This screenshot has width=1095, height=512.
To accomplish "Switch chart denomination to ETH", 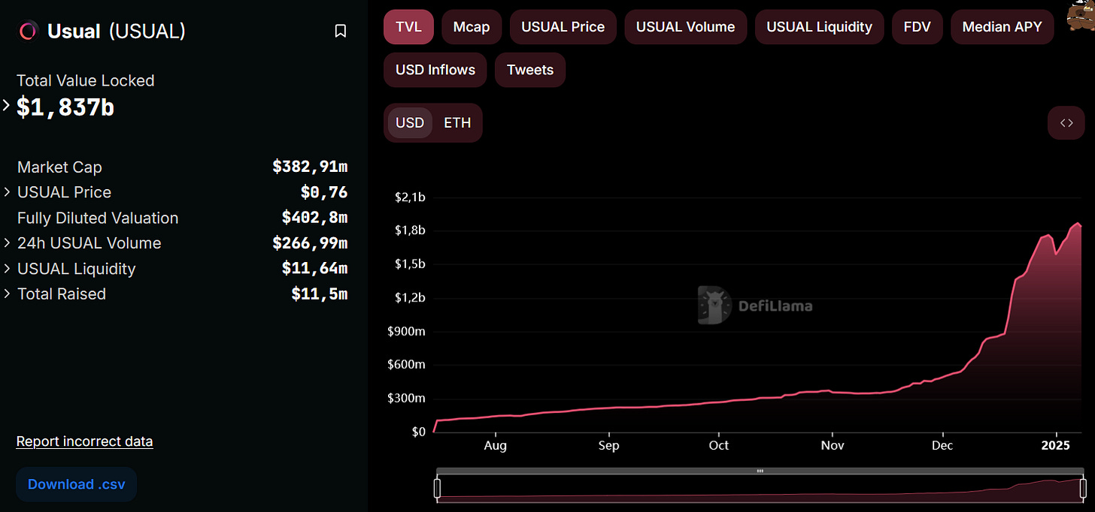I will [x=457, y=122].
